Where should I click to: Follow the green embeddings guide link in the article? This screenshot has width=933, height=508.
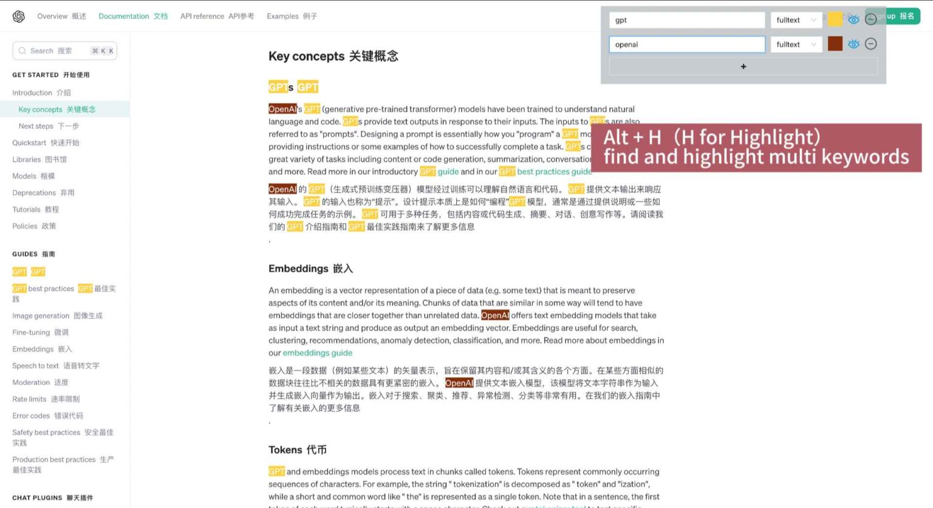pos(317,353)
